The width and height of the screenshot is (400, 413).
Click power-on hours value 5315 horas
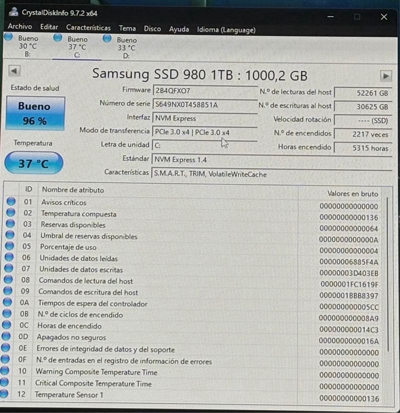click(x=363, y=148)
